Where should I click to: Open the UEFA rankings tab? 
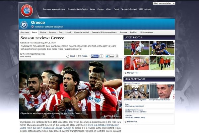pyautogui.click(x=147, y=32)
